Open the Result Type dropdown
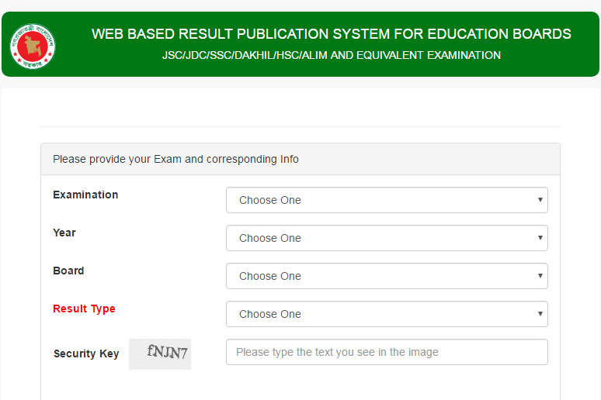 pyautogui.click(x=387, y=313)
